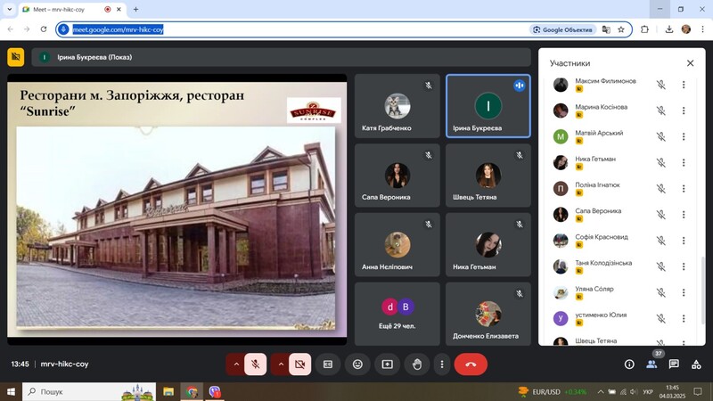The width and height of the screenshot is (713, 401).
Task: Click the present screen icon
Action: (x=387, y=364)
